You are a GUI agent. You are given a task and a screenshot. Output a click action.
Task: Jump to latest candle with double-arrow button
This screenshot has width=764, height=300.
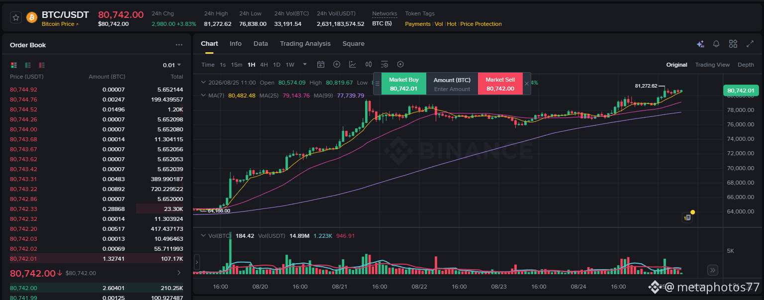coord(713,270)
